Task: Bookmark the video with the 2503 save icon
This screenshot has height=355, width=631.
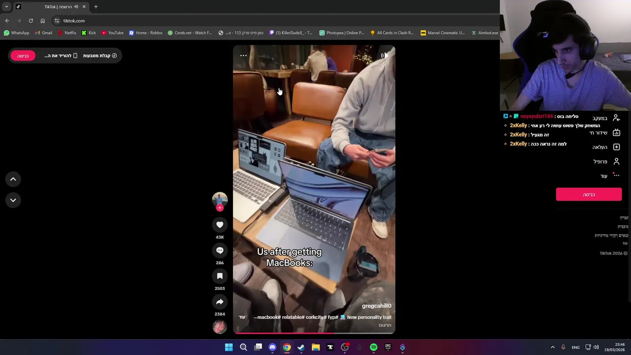Action: 220,276
